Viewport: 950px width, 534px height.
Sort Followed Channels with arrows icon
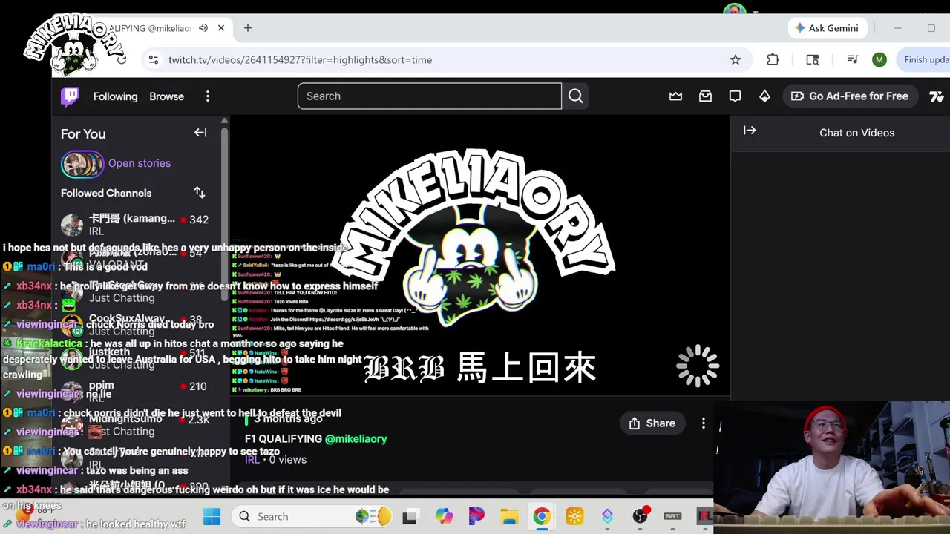click(199, 193)
